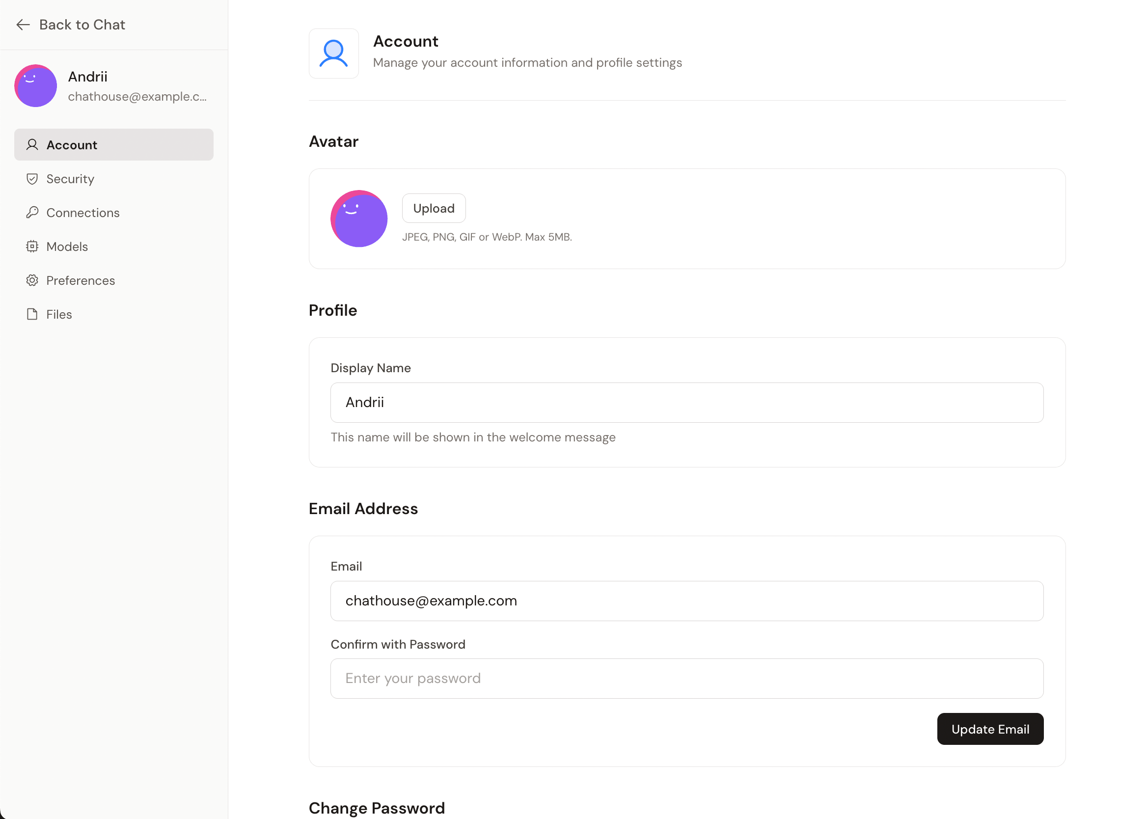Open the Files section
Image resolution: width=1146 pixels, height=819 pixels.
(x=59, y=314)
